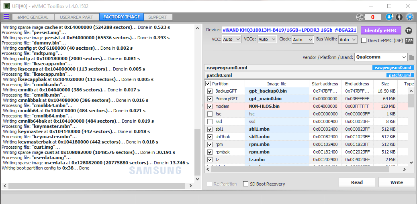This screenshot has height=204, width=417.
Task: Click the 0x04000000 start address cell
Action: coord(325,106)
